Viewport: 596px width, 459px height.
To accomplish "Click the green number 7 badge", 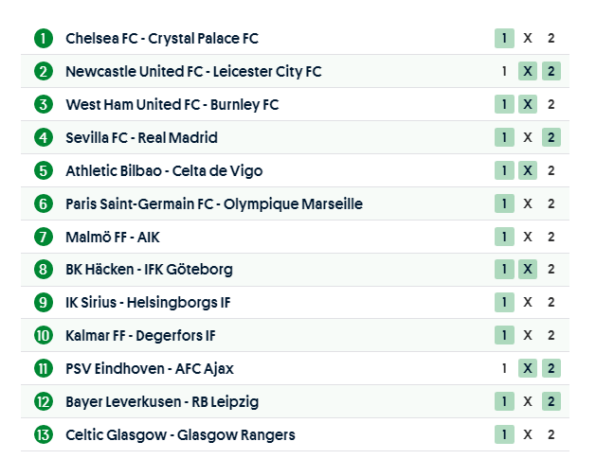I will click(x=44, y=237).
